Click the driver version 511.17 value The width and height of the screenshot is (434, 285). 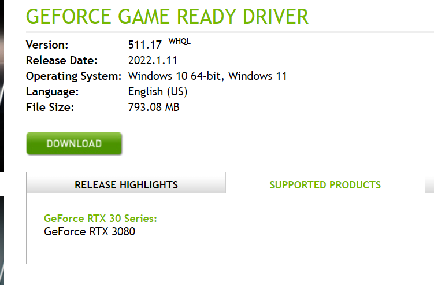144,45
